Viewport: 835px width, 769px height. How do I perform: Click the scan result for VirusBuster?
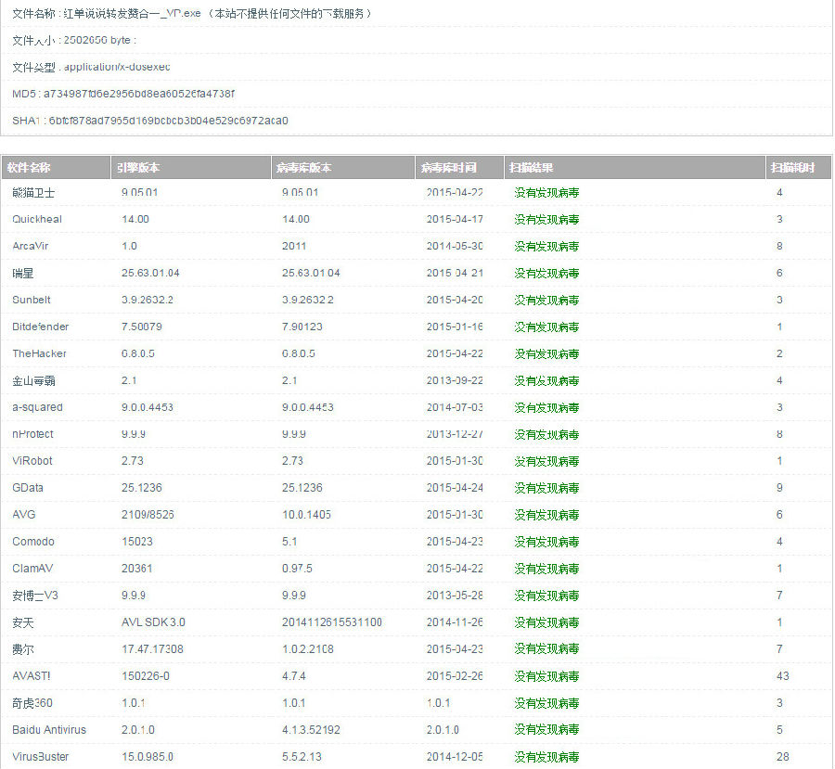(546, 757)
